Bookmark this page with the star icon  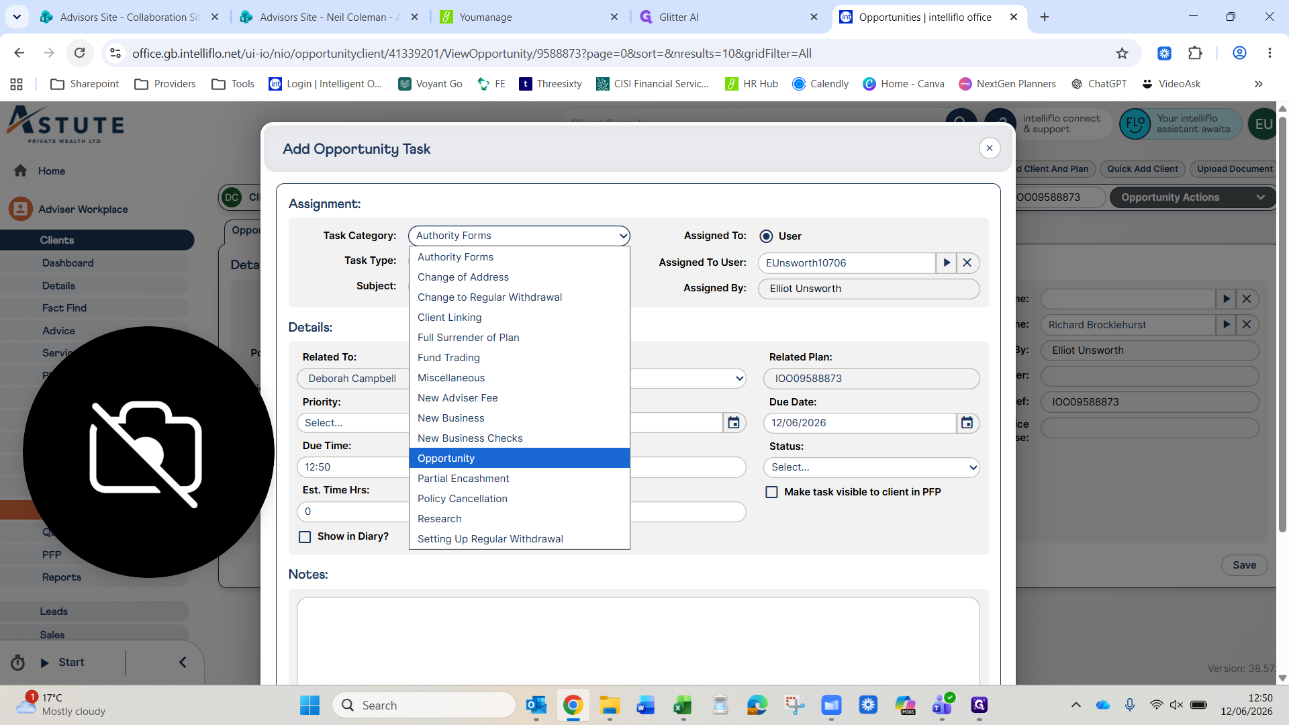coord(1122,53)
